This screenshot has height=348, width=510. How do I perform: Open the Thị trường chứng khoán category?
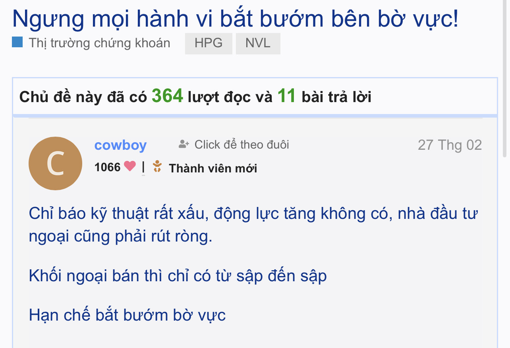[x=99, y=43]
